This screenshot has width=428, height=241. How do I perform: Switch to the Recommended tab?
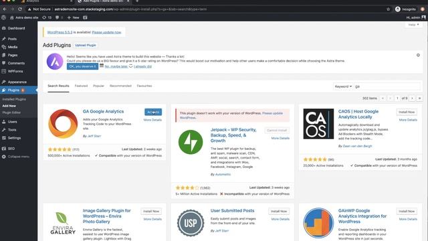pyautogui.click(x=120, y=86)
